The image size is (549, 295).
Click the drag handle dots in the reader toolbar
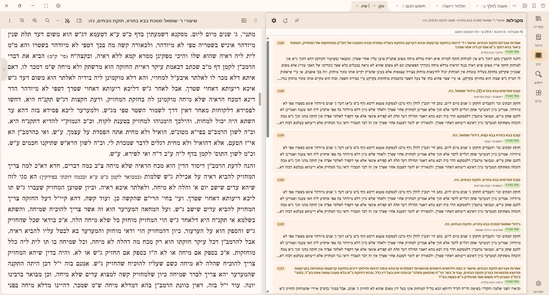pos(256,21)
